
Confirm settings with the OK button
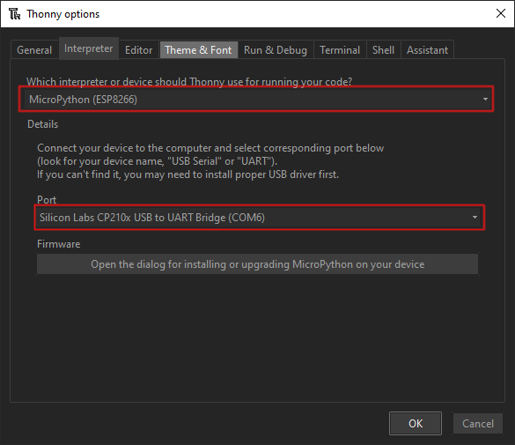[x=416, y=424]
